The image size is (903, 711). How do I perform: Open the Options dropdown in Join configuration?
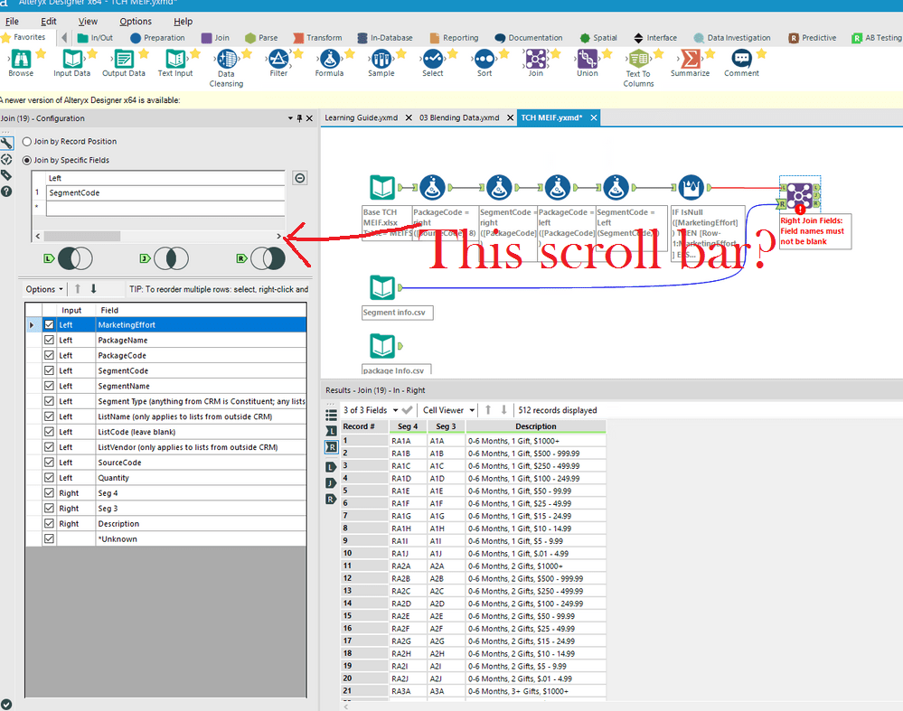tap(42, 287)
